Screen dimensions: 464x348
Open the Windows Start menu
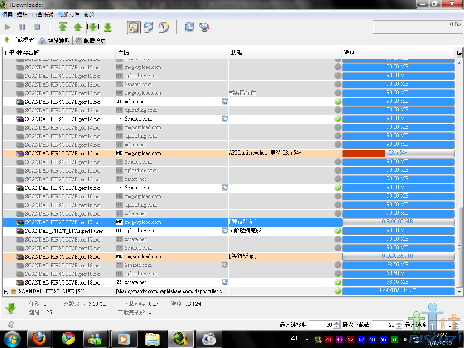[12, 339]
